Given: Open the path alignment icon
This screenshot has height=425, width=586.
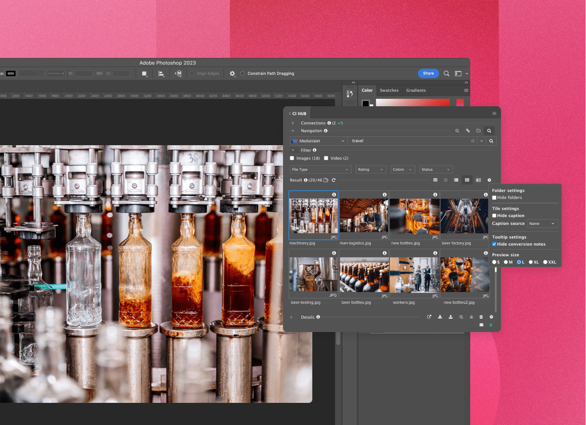Looking at the screenshot, I should pyautogui.click(x=161, y=73).
